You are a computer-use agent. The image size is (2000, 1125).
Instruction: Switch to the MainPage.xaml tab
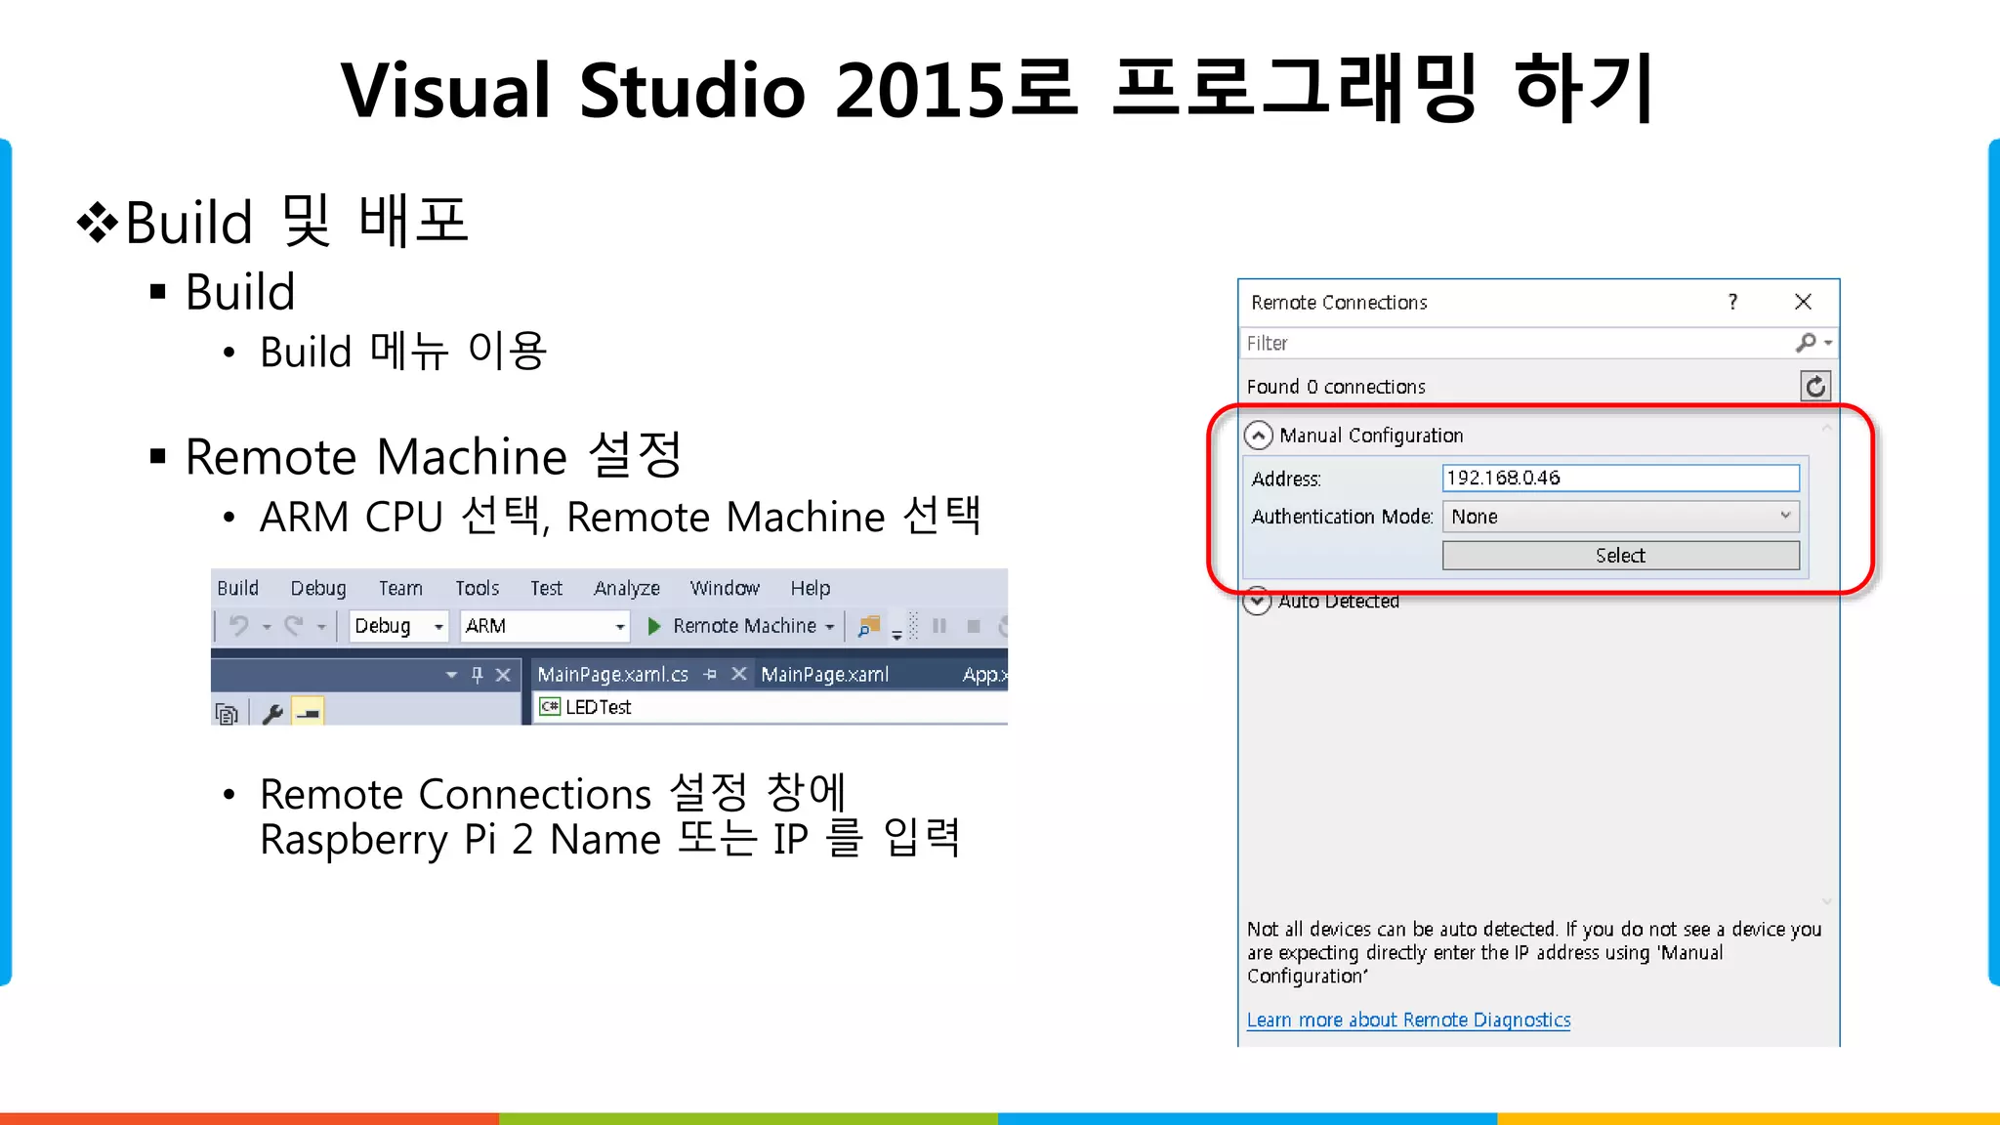click(x=825, y=675)
